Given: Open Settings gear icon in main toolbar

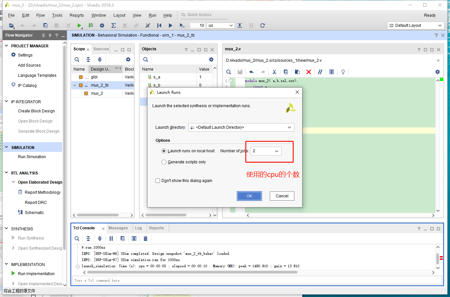Looking at the screenshot, I should (x=102, y=25).
